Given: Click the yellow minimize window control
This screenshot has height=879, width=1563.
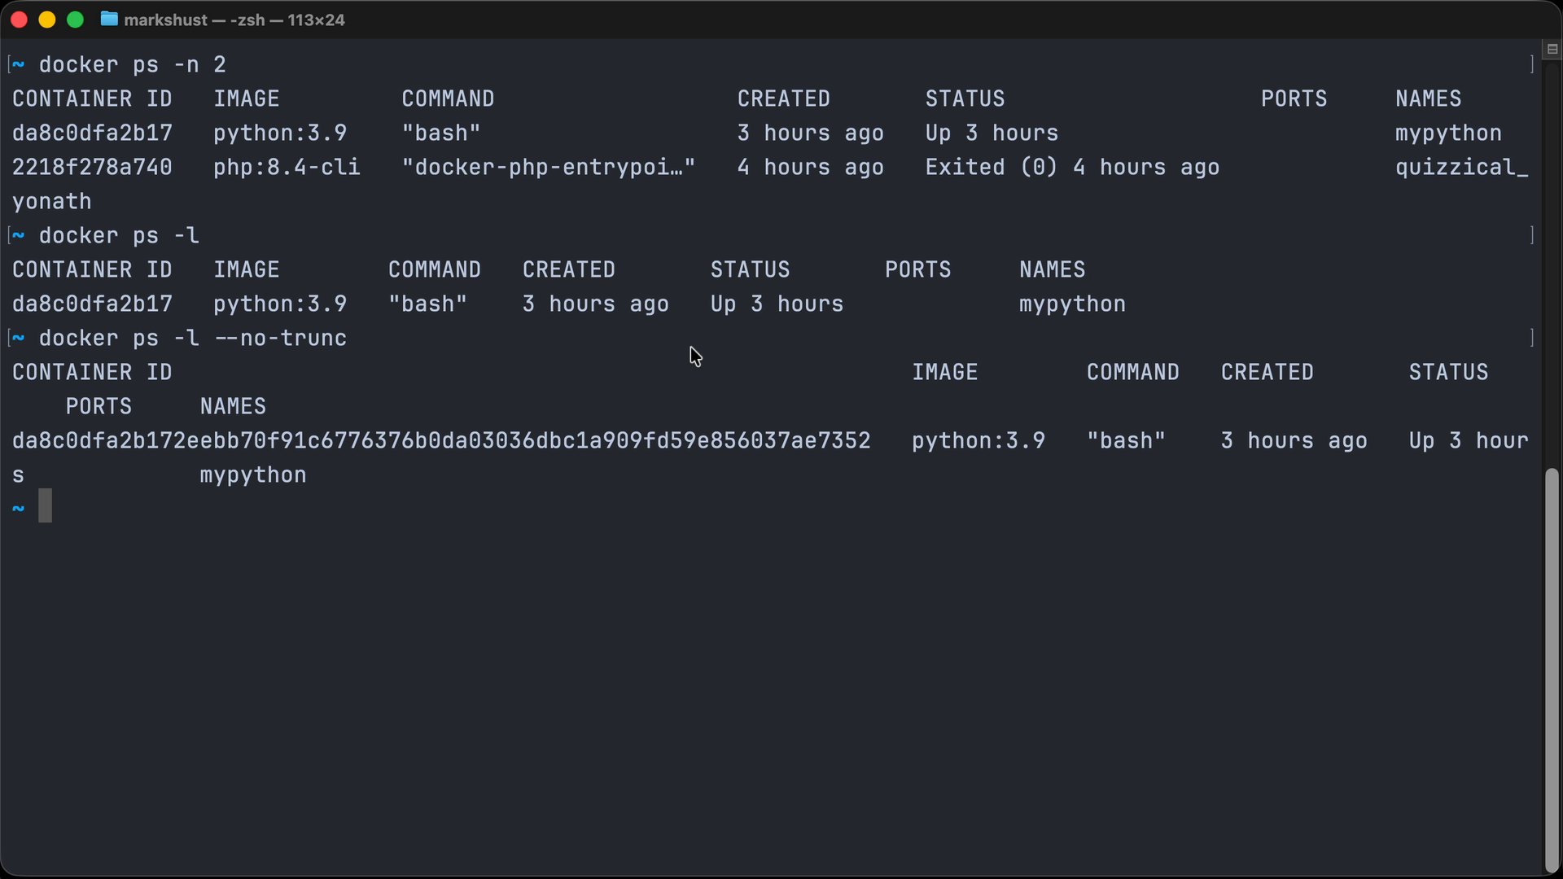Looking at the screenshot, I should click(46, 20).
